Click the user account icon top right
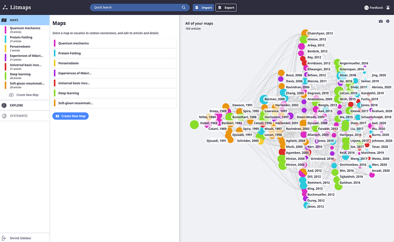The width and height of the screenshot is (394, 242). (x=388, y=7)
